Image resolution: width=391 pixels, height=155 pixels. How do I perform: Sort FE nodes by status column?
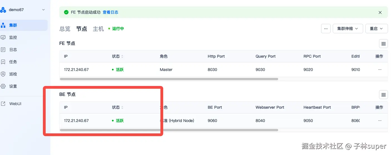pos(122,56)
